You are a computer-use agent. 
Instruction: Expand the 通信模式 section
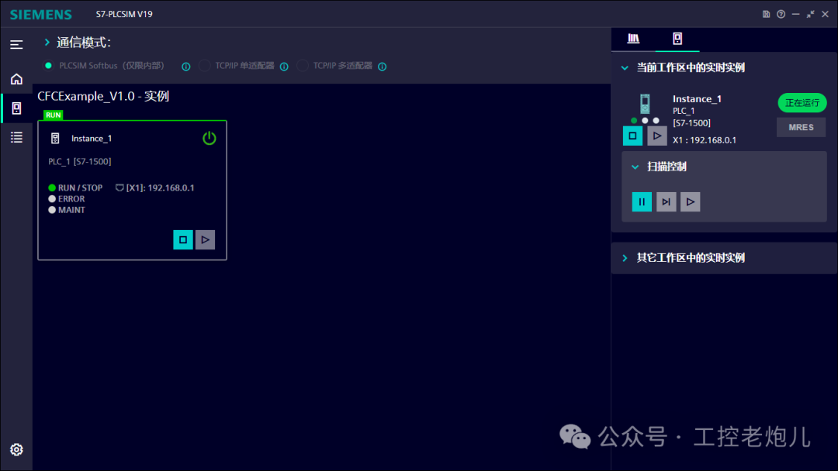tap(47, 42)
